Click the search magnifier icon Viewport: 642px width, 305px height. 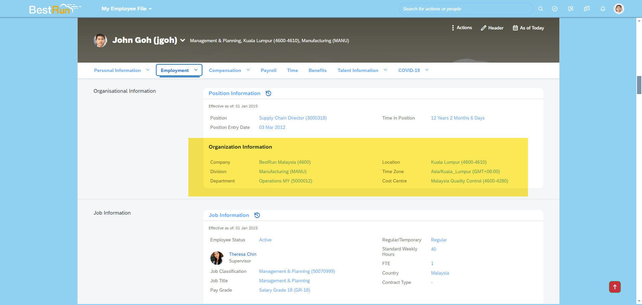coord(541,9)
